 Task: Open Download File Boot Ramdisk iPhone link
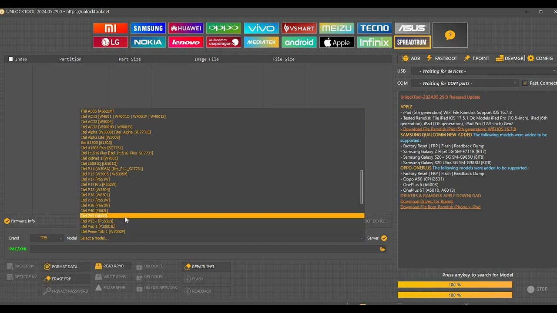click(440, 207)
